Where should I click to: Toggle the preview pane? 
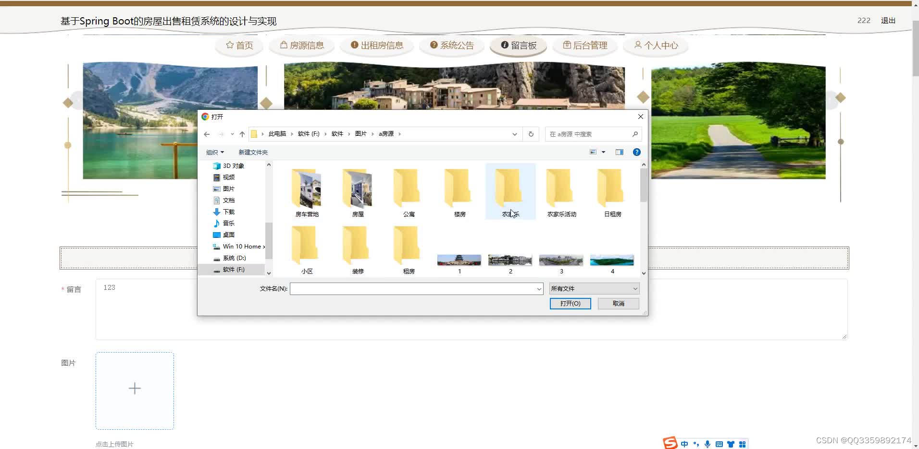pos(619,152)
